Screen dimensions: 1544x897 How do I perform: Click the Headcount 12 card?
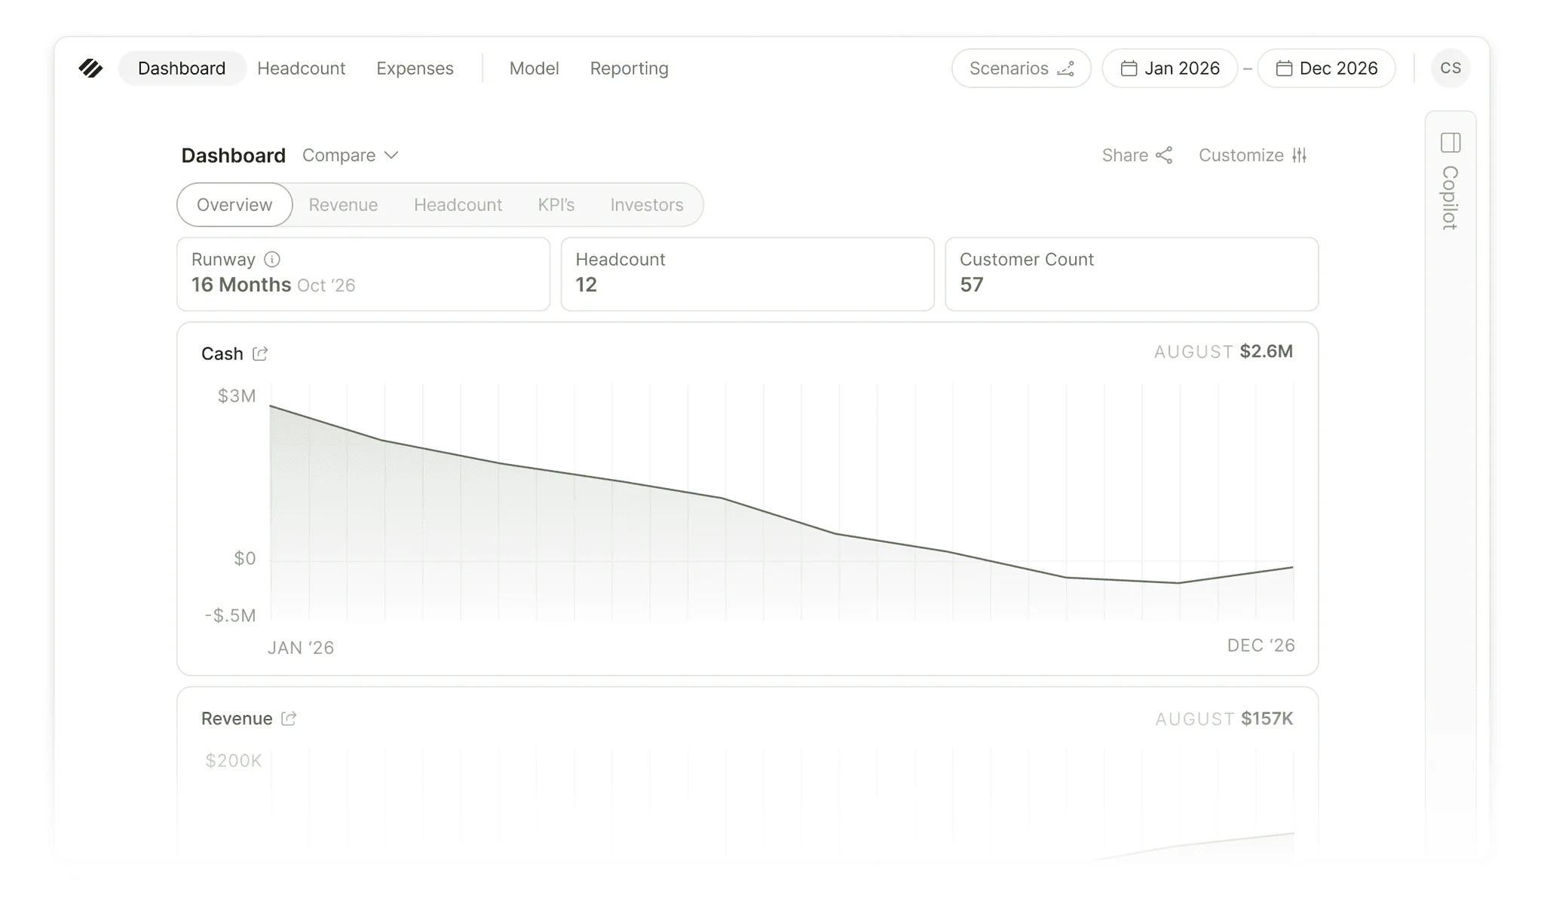[747, 274]
